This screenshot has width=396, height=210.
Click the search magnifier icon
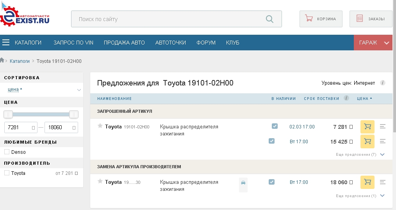(269, 19)
